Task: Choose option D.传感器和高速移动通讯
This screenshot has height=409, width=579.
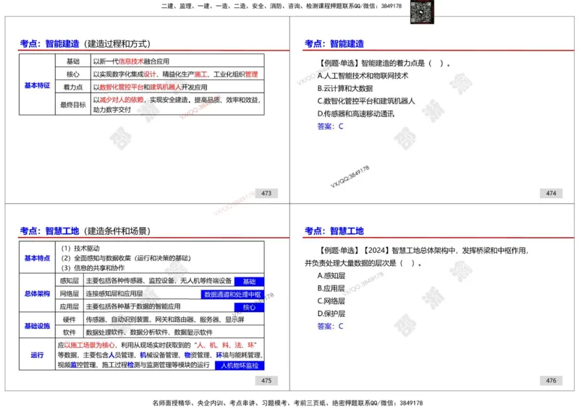Action: tap(355, 113)
